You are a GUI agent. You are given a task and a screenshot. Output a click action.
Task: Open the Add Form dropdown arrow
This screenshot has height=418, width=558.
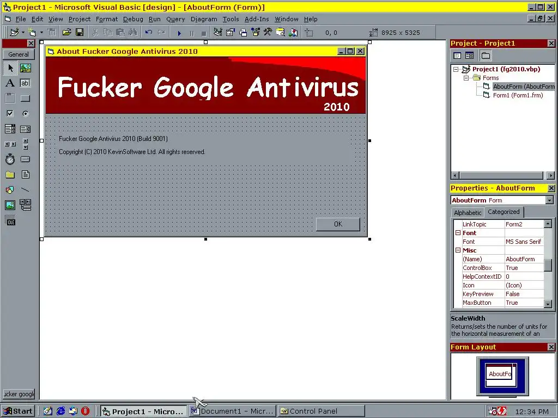41,32
